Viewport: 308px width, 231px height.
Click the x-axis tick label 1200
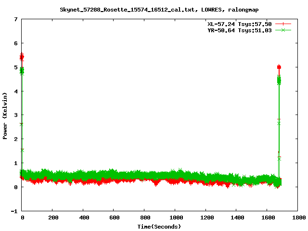[207, 218]
